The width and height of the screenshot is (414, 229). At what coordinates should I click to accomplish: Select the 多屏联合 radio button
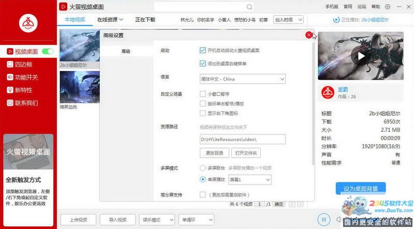(203, 168)
